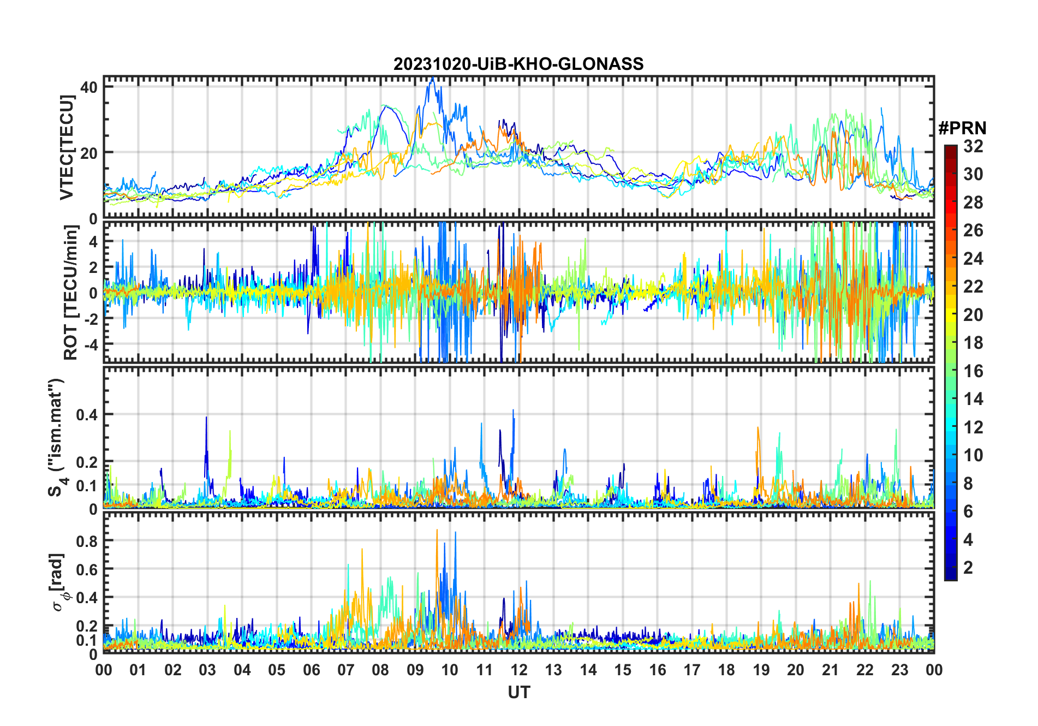The width and height of the screenshot is (1038, 726).
Task: Click the sigma phi axis tick 0.6
Action: pos(87,569)
